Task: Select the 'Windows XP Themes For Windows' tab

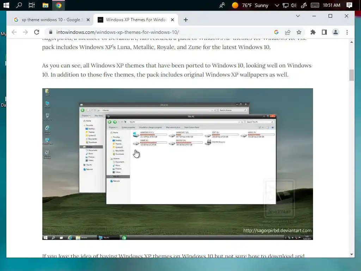Action: [x=136, y=20]
